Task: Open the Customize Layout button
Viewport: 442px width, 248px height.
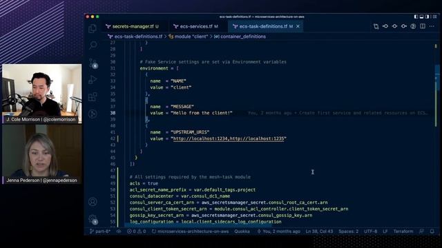Action: coord(434,17)
